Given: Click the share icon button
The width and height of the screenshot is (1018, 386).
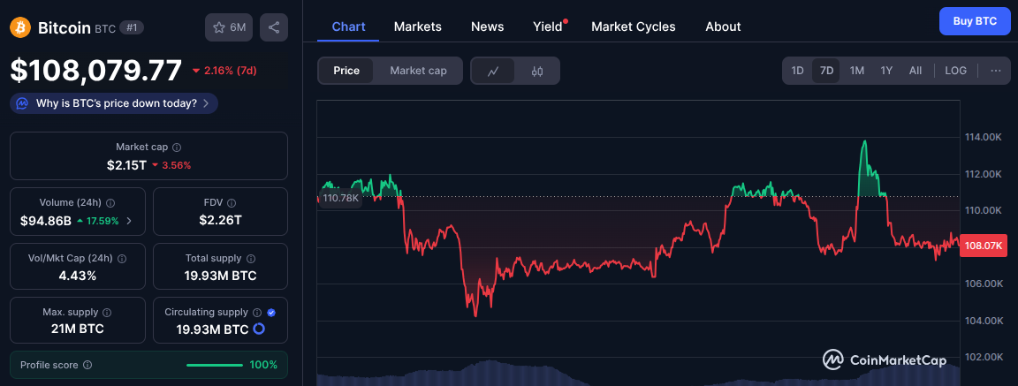Looking at the screenshot, I should pyautogui.click(x=274, y=27).
